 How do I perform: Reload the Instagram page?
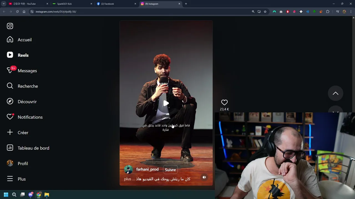pos(17,12)
